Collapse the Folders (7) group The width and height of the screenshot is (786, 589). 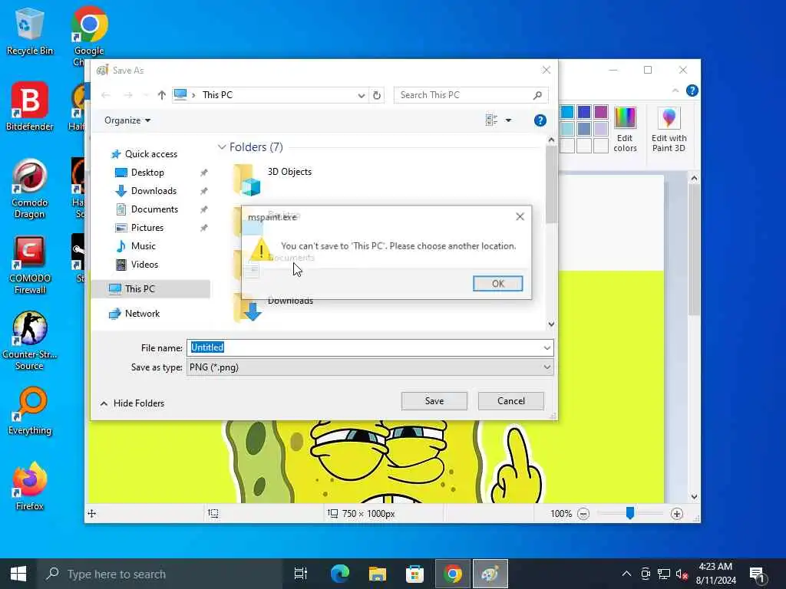[x=222, y=146]
